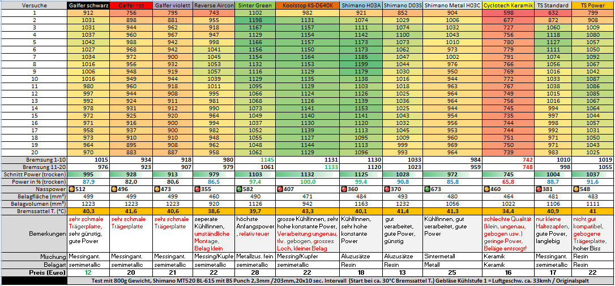Screen dimensions: 615x286
Task: Click the yellow indicator icon beside Nasspower 512
Action: [x=71, y=190]
